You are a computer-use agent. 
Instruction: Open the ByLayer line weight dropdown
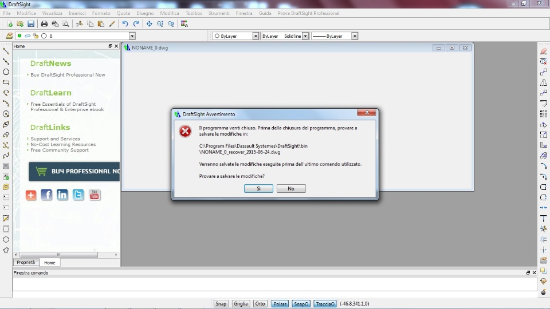[x=355, y=35]
